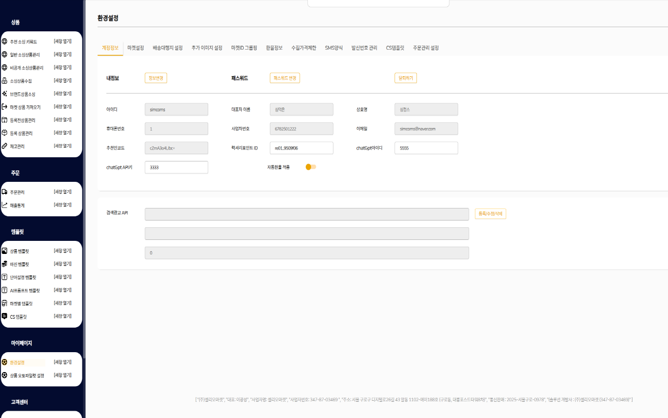
Task: Click [새창 열기] next to 매출통계
Action: pos(63,205)
